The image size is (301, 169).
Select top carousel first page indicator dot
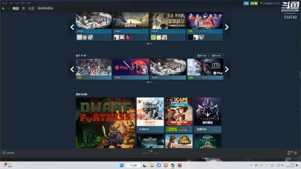point(148,44)
